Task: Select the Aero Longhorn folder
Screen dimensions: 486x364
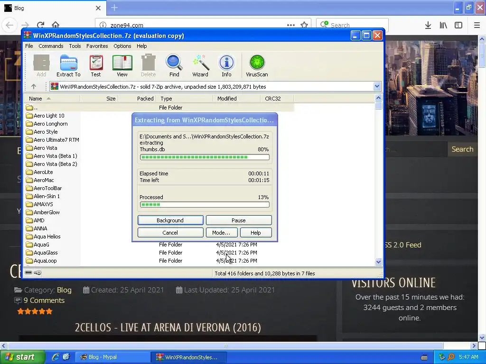Action: [x=47, y=124]
